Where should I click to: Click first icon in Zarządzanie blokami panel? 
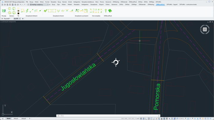(23, 11)
